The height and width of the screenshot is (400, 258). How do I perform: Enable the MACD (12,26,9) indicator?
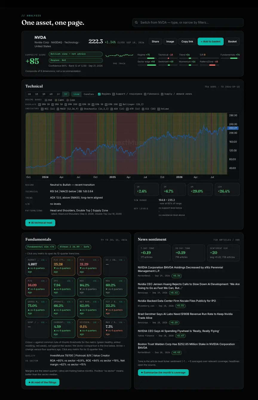tap(58, 109)
